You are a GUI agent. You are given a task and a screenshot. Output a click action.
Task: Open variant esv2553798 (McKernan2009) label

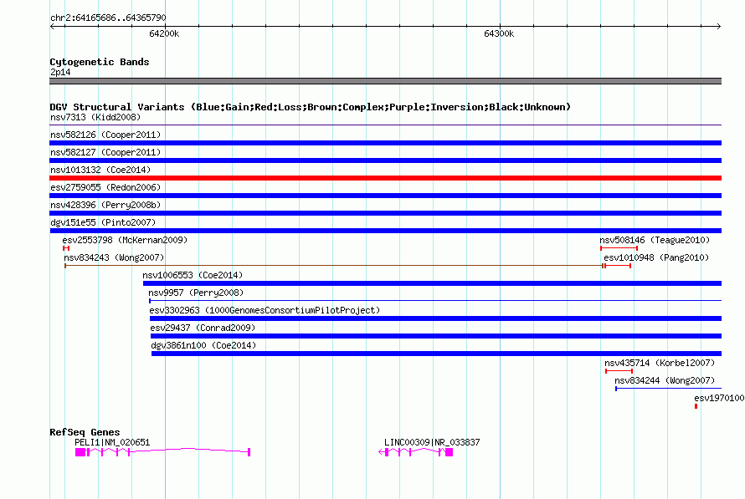tap(125, 240)
